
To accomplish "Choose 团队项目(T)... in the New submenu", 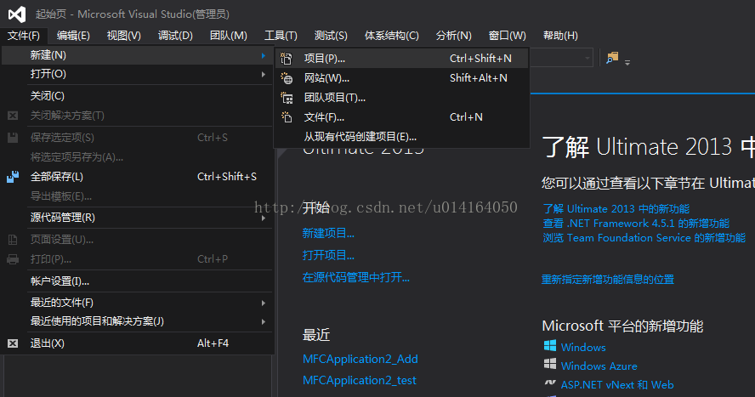I will (x=402, y=98).
